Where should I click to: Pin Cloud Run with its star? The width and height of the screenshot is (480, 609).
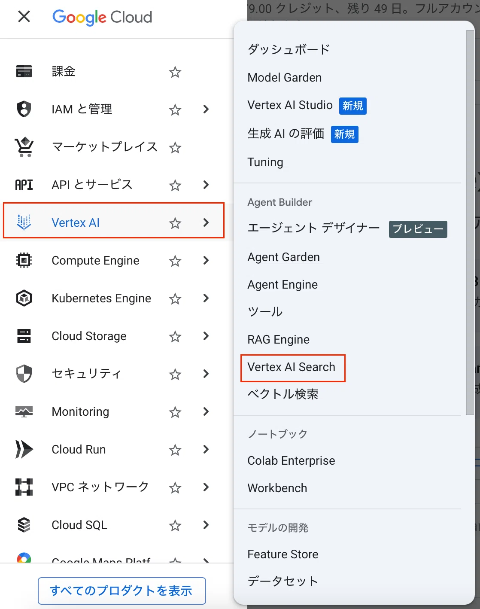coord(175,450)
